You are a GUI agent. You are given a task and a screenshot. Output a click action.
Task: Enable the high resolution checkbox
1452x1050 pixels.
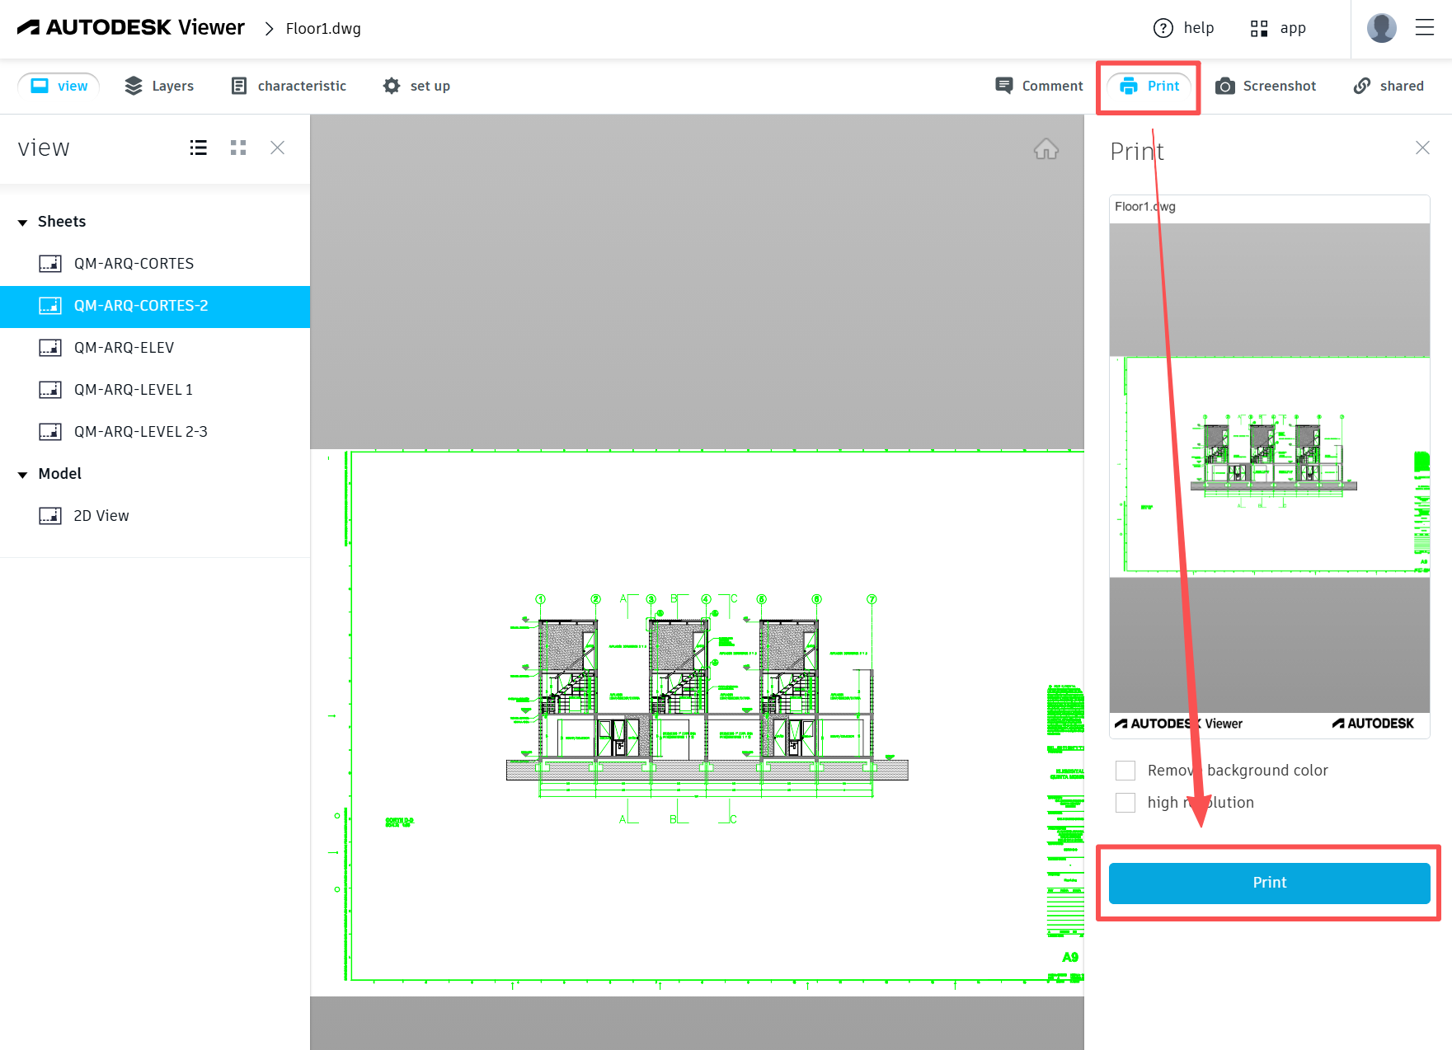tap(1125, 803)
